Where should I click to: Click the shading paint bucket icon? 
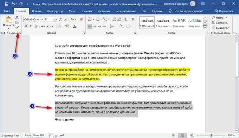pos(121,26)
